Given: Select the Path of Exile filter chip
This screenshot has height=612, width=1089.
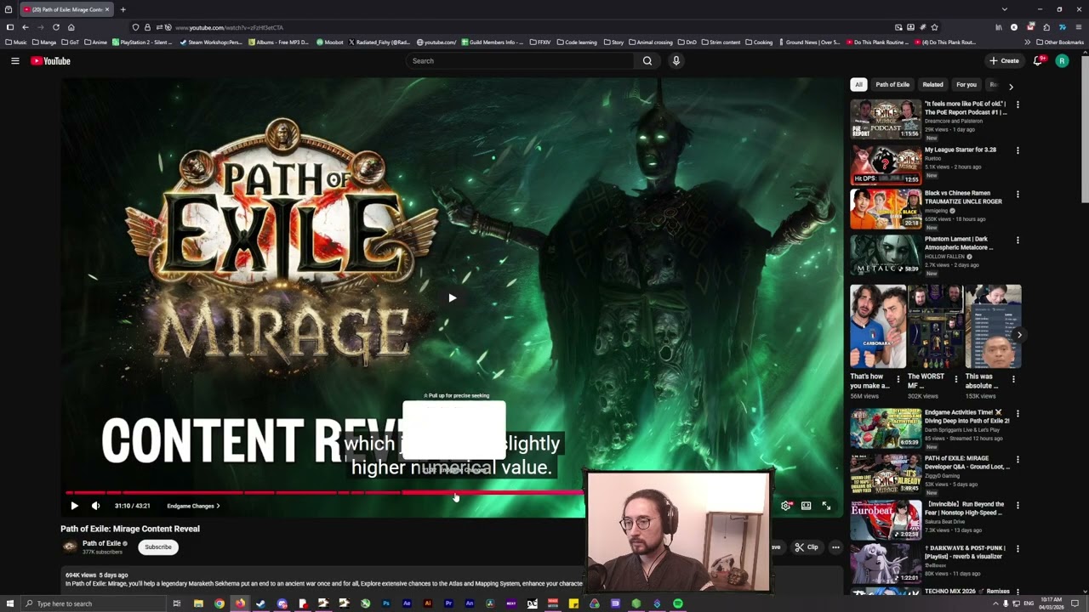Looking at the screenshot, I should pos(892,85).
